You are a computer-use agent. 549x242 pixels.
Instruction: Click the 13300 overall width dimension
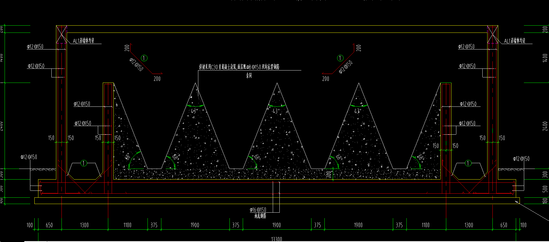pyautogui.click(x=277, y=239)
